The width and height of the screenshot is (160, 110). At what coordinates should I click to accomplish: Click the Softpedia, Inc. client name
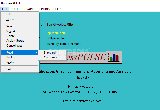pyautogui.click(x=56, y=38)
